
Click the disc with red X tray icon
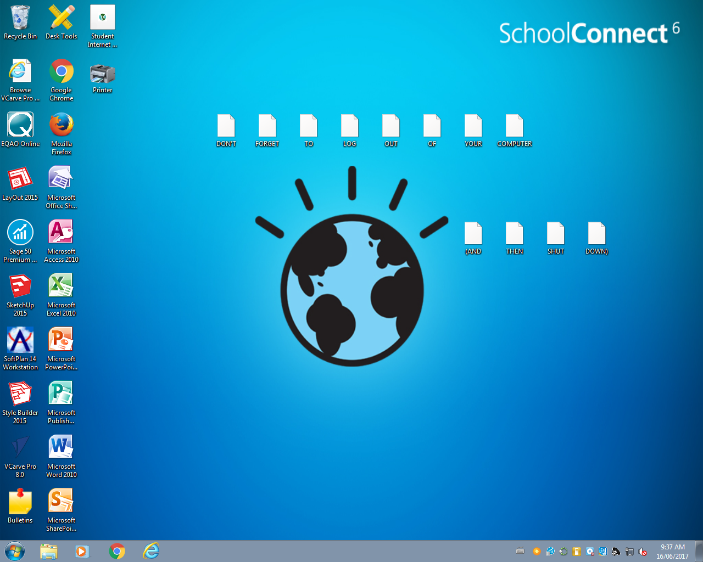point(590,552)
